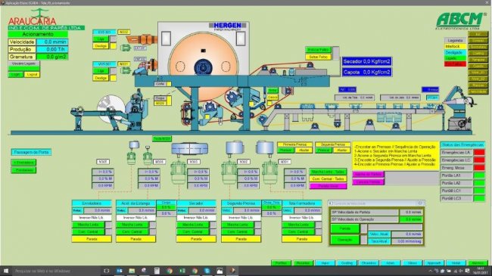492x276 pixels.
Task: Open the Windows Start menu
Action: coord(5,271)
